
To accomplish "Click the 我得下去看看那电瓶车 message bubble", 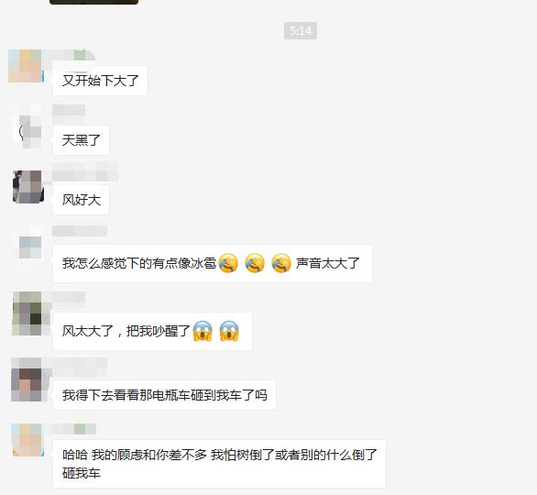I will tap(164, 395).
